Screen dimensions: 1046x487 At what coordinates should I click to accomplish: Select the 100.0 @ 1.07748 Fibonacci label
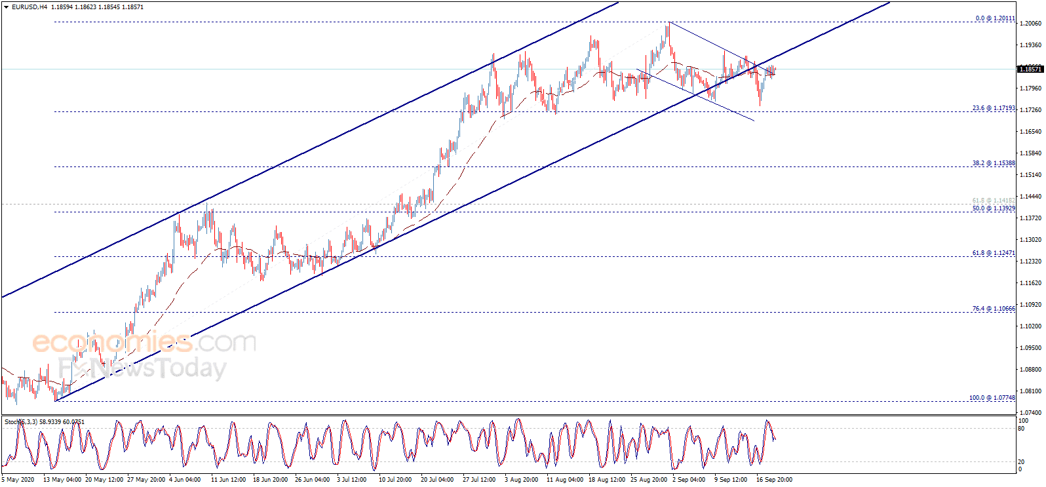(x=992, y=398)
